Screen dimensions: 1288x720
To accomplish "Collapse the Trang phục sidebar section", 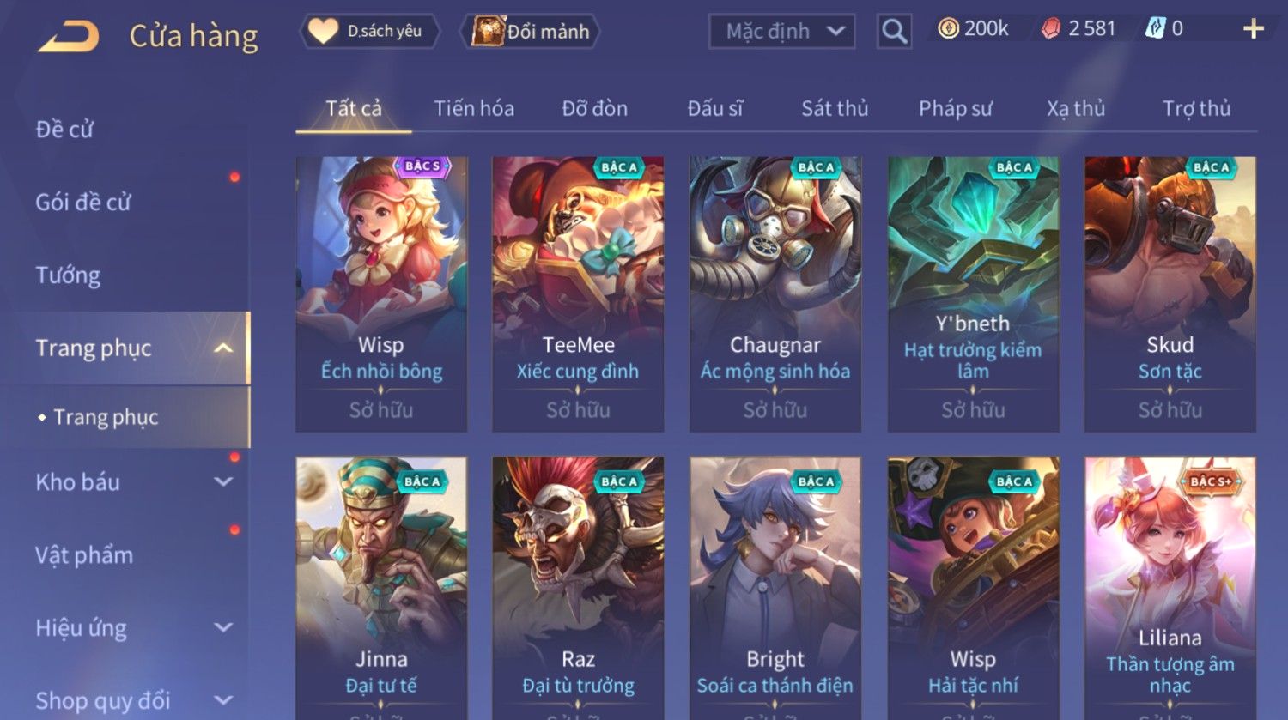I will pos(223,348).
